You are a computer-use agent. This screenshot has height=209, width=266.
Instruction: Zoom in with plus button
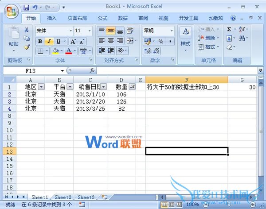pos(253,205)
